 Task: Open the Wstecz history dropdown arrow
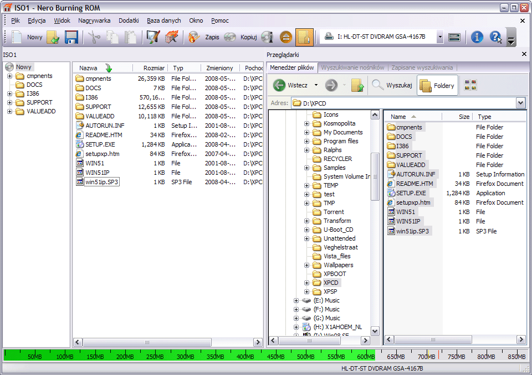coord(316,85)
